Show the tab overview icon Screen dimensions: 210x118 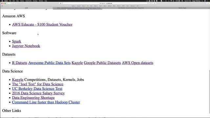click(x=208, y=3)
